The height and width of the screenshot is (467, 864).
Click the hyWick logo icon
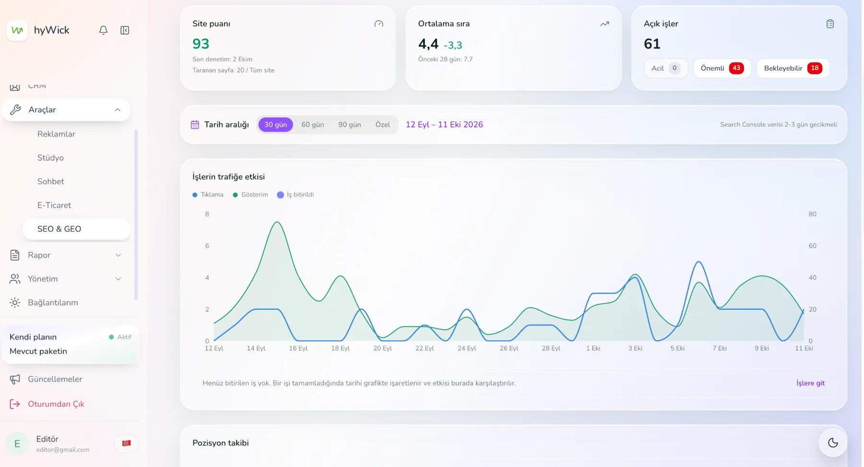point(17,30)
